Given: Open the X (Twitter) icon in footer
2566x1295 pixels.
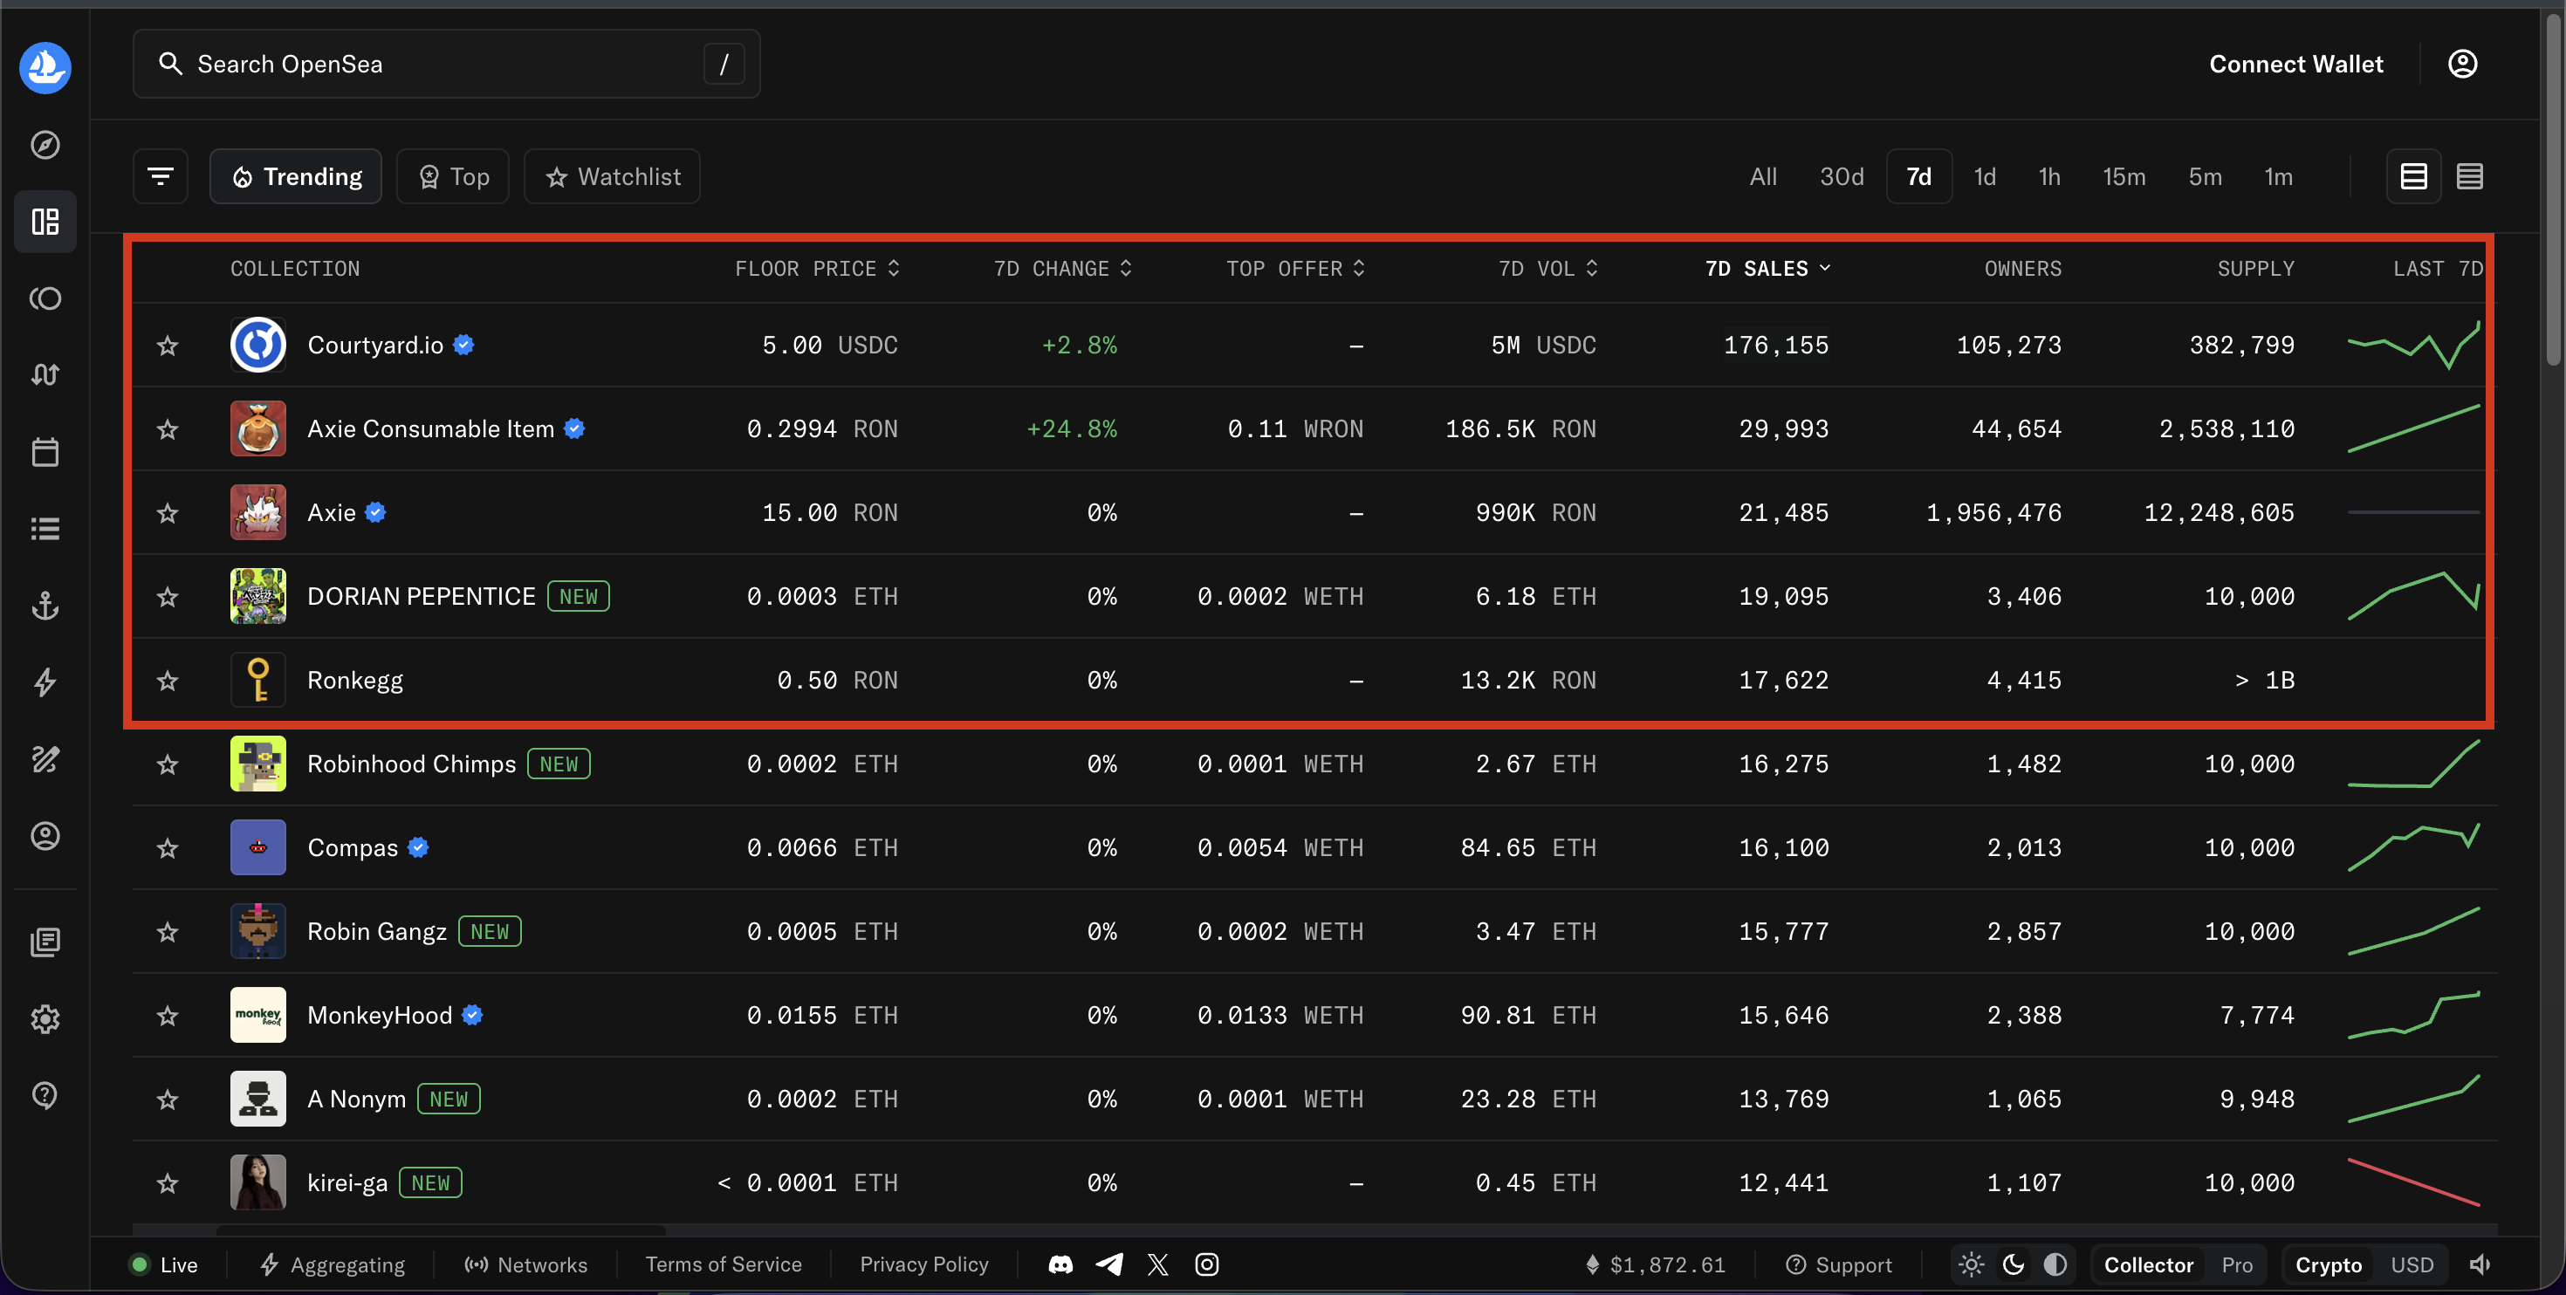Looking at the screenshot, I should (x=1157, y=1264).
